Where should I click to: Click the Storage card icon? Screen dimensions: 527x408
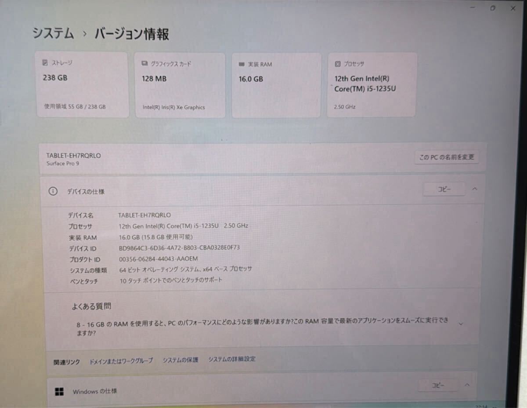[45, 63]
